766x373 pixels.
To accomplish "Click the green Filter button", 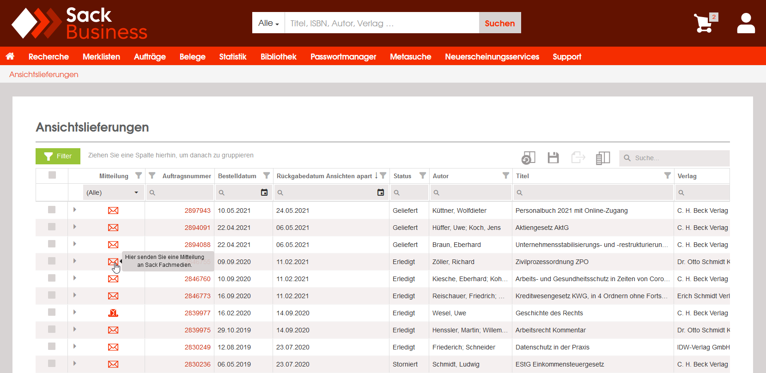I will click(58, 156).
